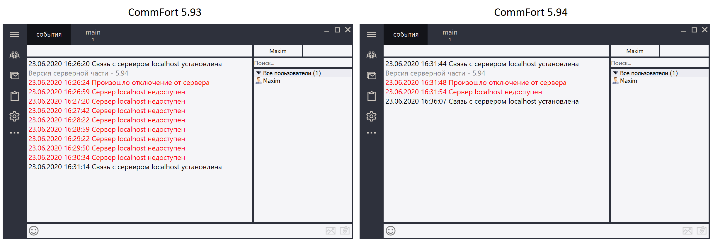Select 16:31:14 connection established line
Image resolution: width=713 pixels, height=243 pixels.
(125, 167)
